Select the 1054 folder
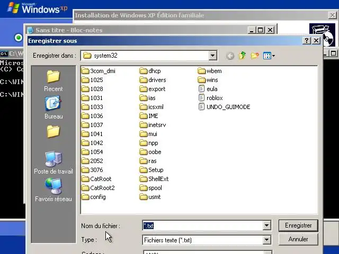Viewport: 339px width, 254px height. pyautogui.click(x=92, y=152)
